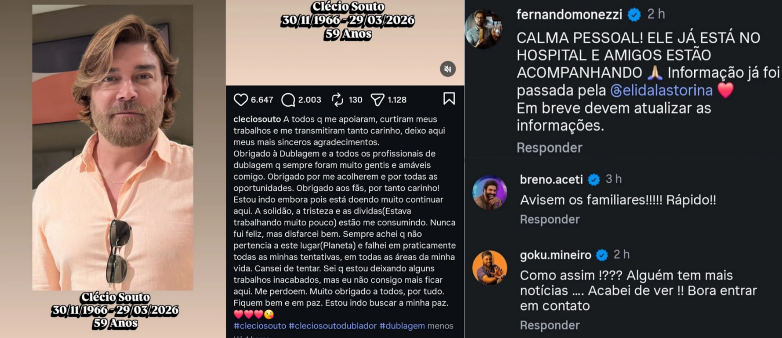This screenshot has height=338, width=782.
Task: Open fernandomonezzi's profile picture
Action: point(484,28)
